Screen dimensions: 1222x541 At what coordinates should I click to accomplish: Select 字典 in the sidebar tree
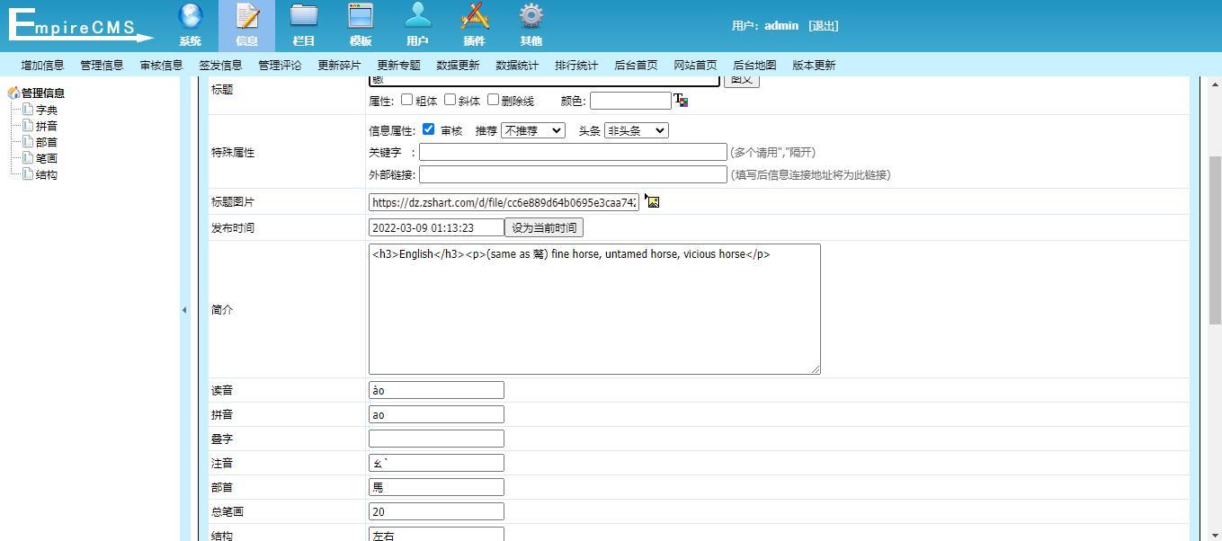[x=47, y=110]
